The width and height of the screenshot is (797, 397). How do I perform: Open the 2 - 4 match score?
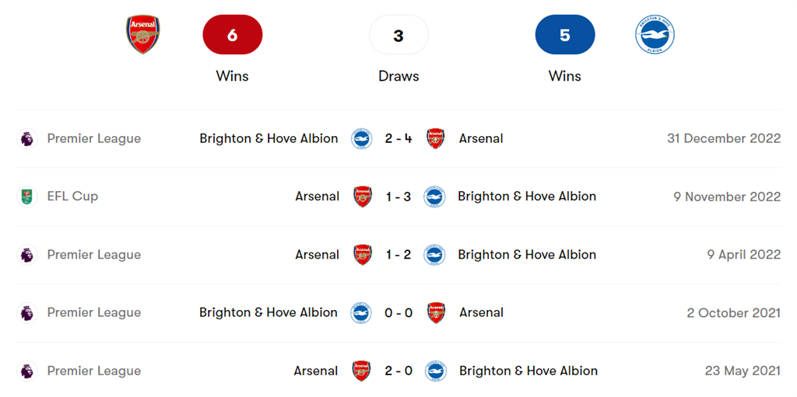click(398, 139)
